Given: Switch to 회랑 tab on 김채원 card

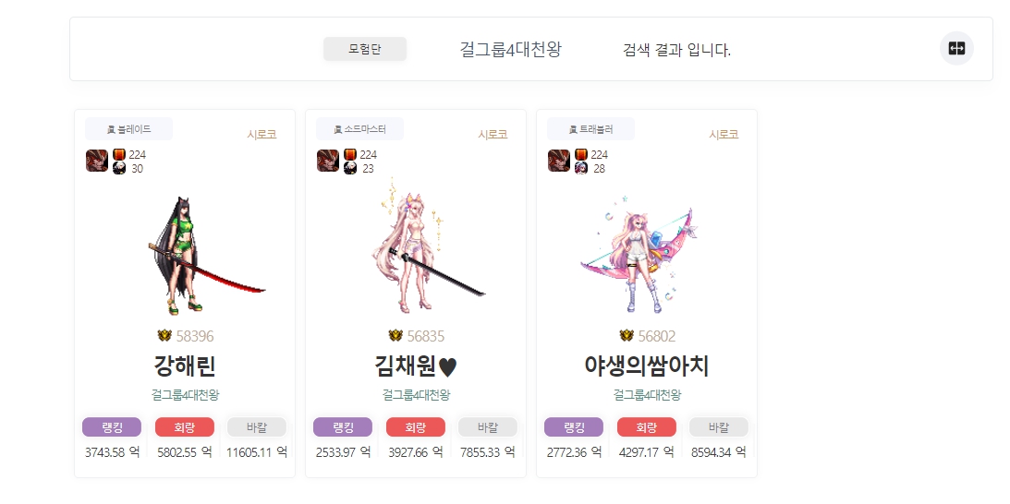Looking at the screenshot, I should [x=416, y=427].
